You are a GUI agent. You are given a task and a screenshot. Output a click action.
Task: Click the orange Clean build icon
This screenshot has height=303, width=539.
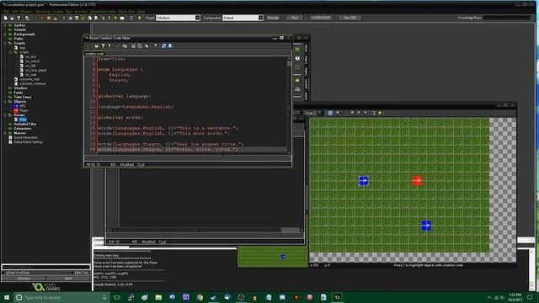(x=49, y=18)
